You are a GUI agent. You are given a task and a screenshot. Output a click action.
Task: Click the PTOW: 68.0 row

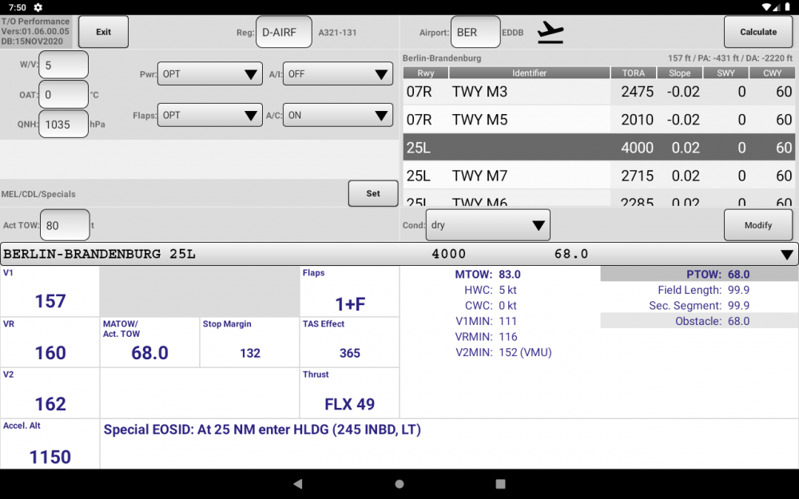pyautogui.click(x=699, y=274)
